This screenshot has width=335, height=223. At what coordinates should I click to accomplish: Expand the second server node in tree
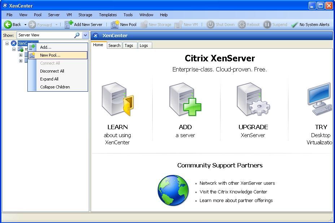click(21, 61)
